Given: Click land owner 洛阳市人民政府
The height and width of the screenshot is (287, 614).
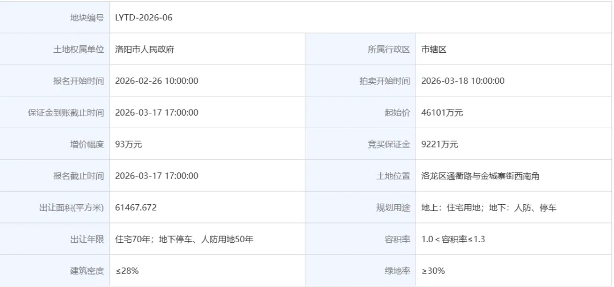Looking at the screenshot, I should click(x=144, y=49).
